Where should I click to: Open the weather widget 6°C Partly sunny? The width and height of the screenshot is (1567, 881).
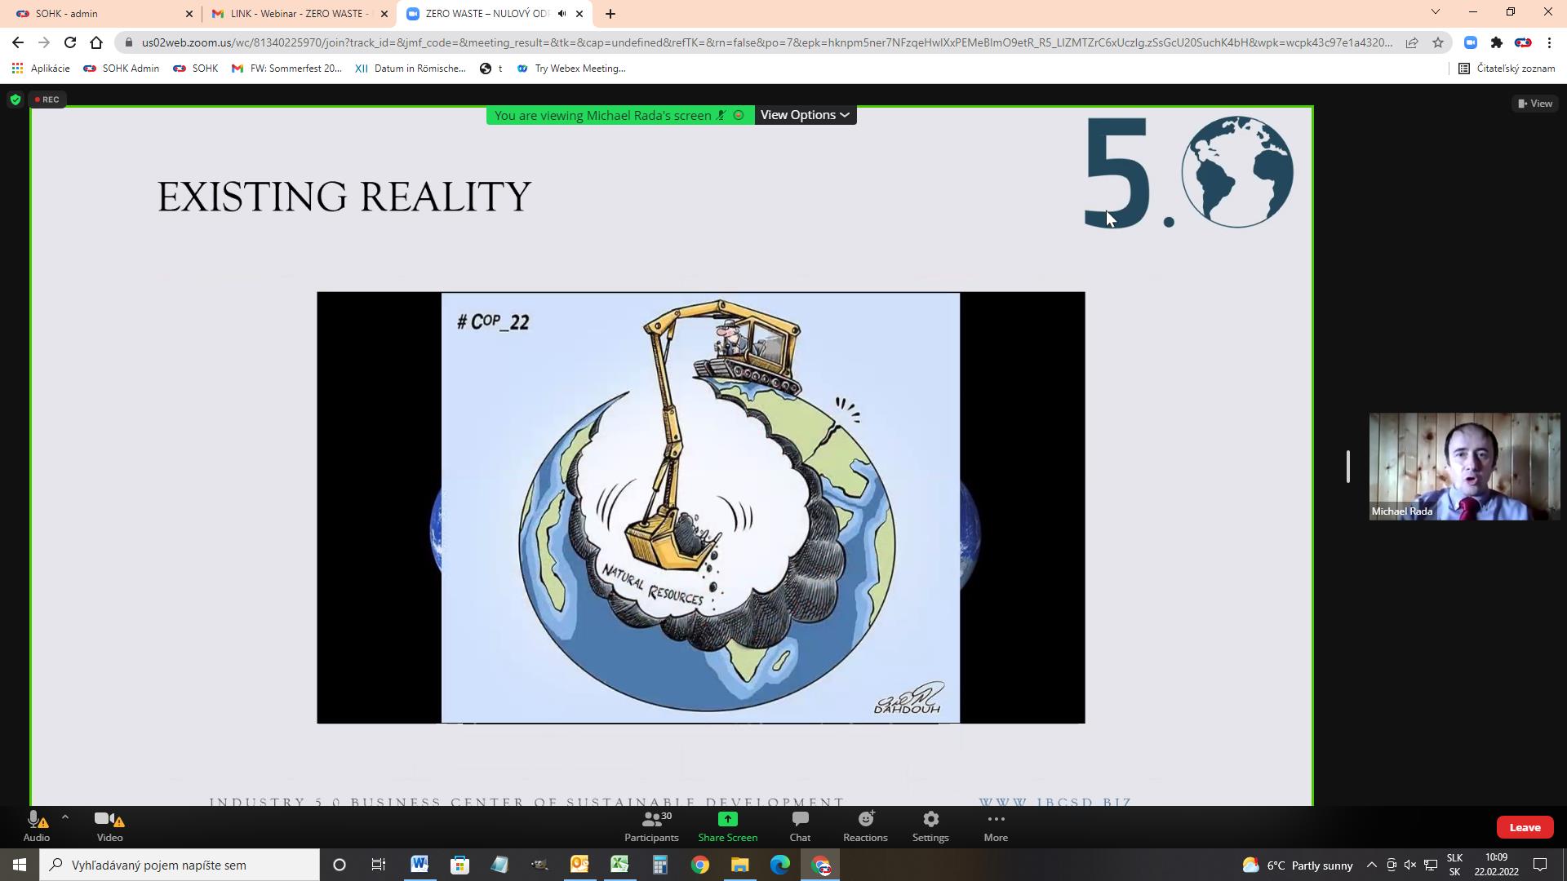click(x=1298, y=865)
